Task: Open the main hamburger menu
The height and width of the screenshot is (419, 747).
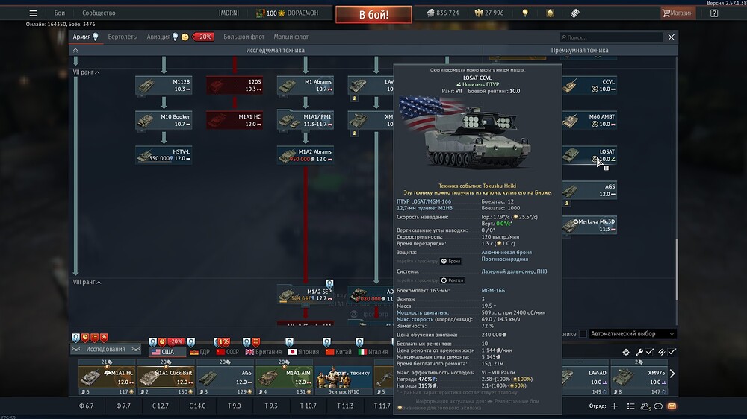Action: coord(34,13)
